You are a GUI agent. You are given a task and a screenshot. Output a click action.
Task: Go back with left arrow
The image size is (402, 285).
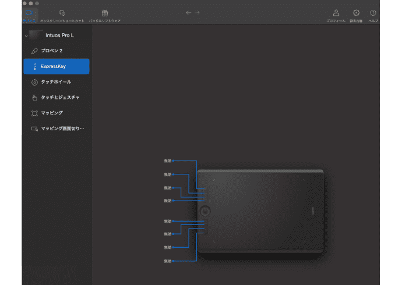point(188,12)
